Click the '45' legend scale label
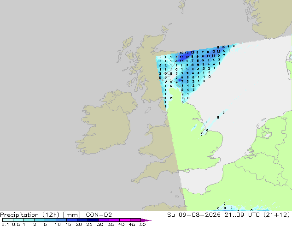Viewport: 292px width, 226px height. pos(132,224)
